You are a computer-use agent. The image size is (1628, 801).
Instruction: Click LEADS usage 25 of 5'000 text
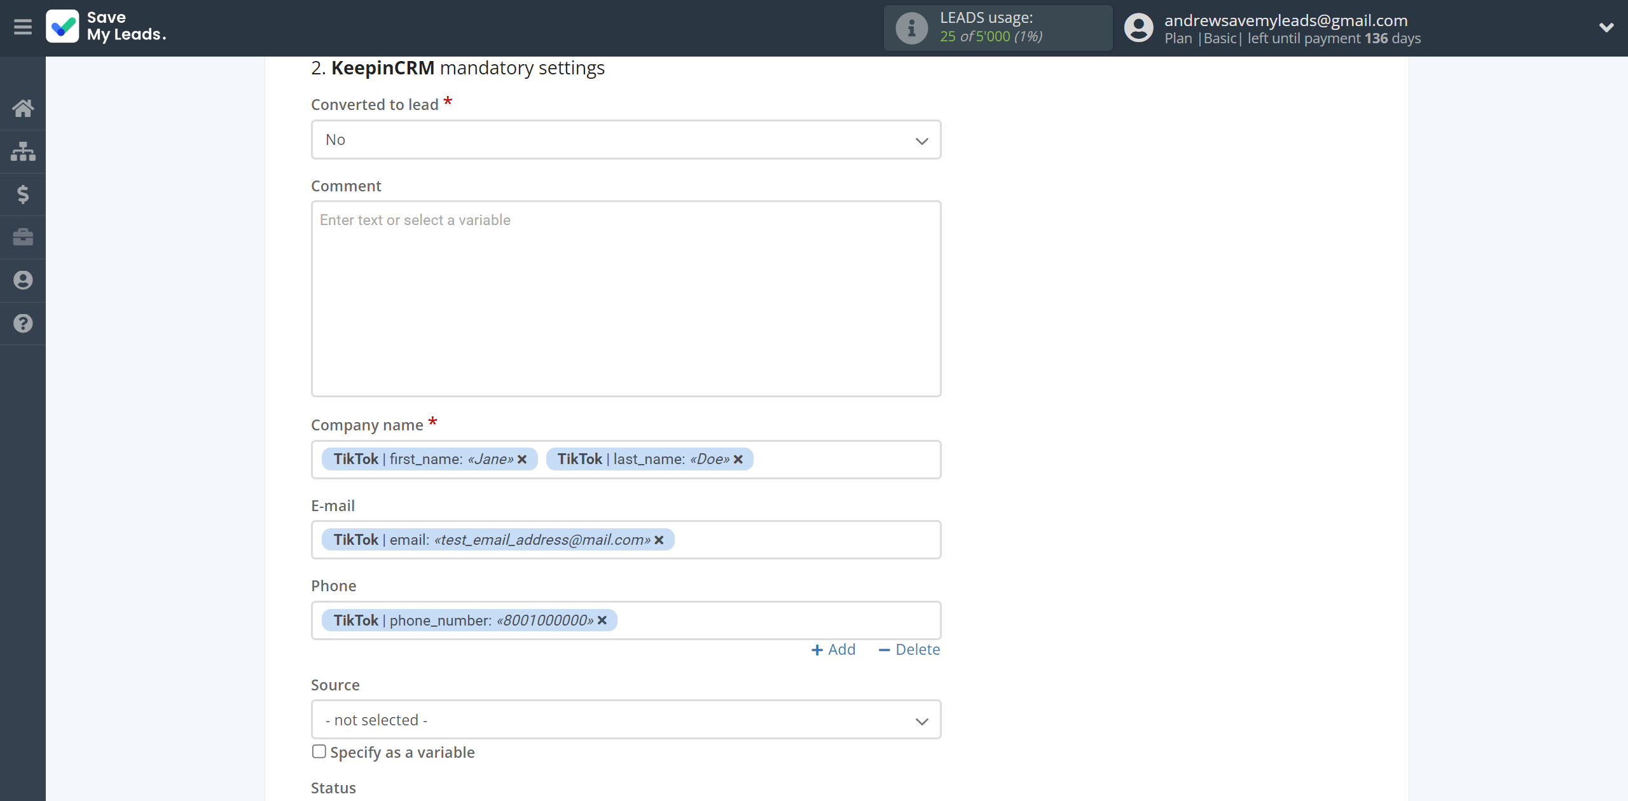[991, 36]
